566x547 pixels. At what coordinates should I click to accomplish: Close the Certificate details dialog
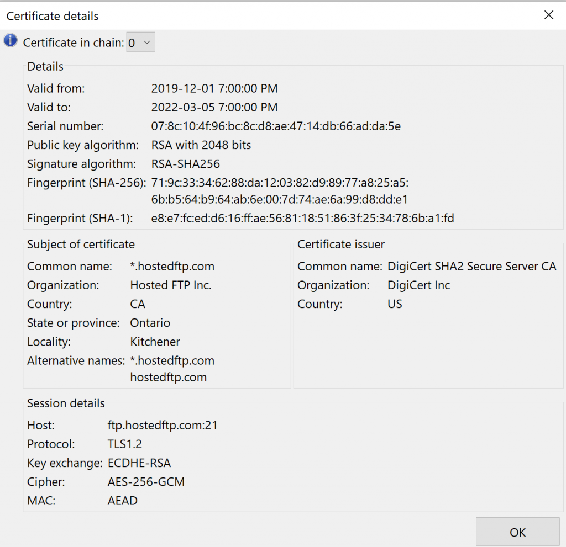(549, 15)
